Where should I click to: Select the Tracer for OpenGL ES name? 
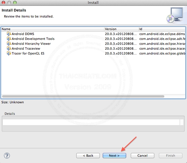click(28, 53)
